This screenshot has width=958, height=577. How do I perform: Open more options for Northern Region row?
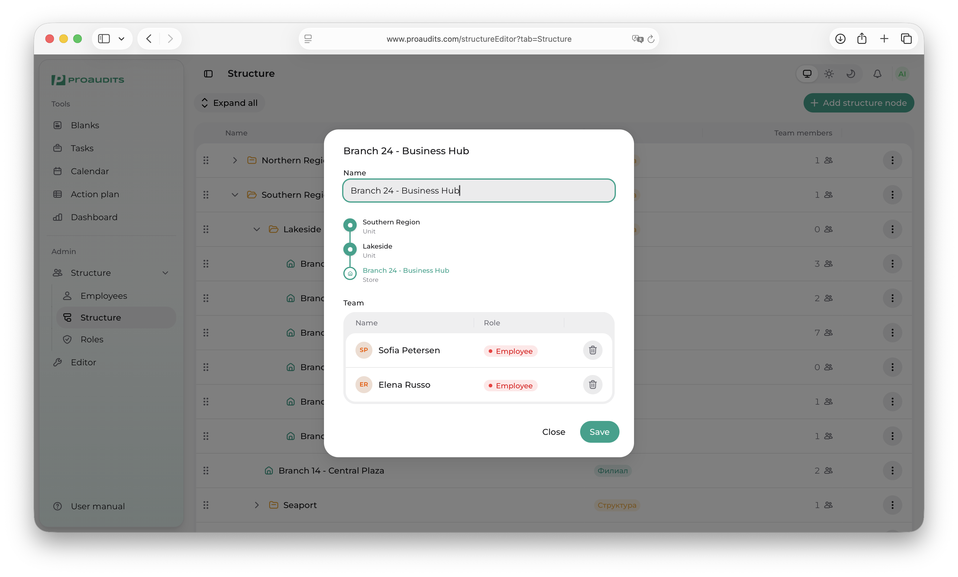point(892,160)
